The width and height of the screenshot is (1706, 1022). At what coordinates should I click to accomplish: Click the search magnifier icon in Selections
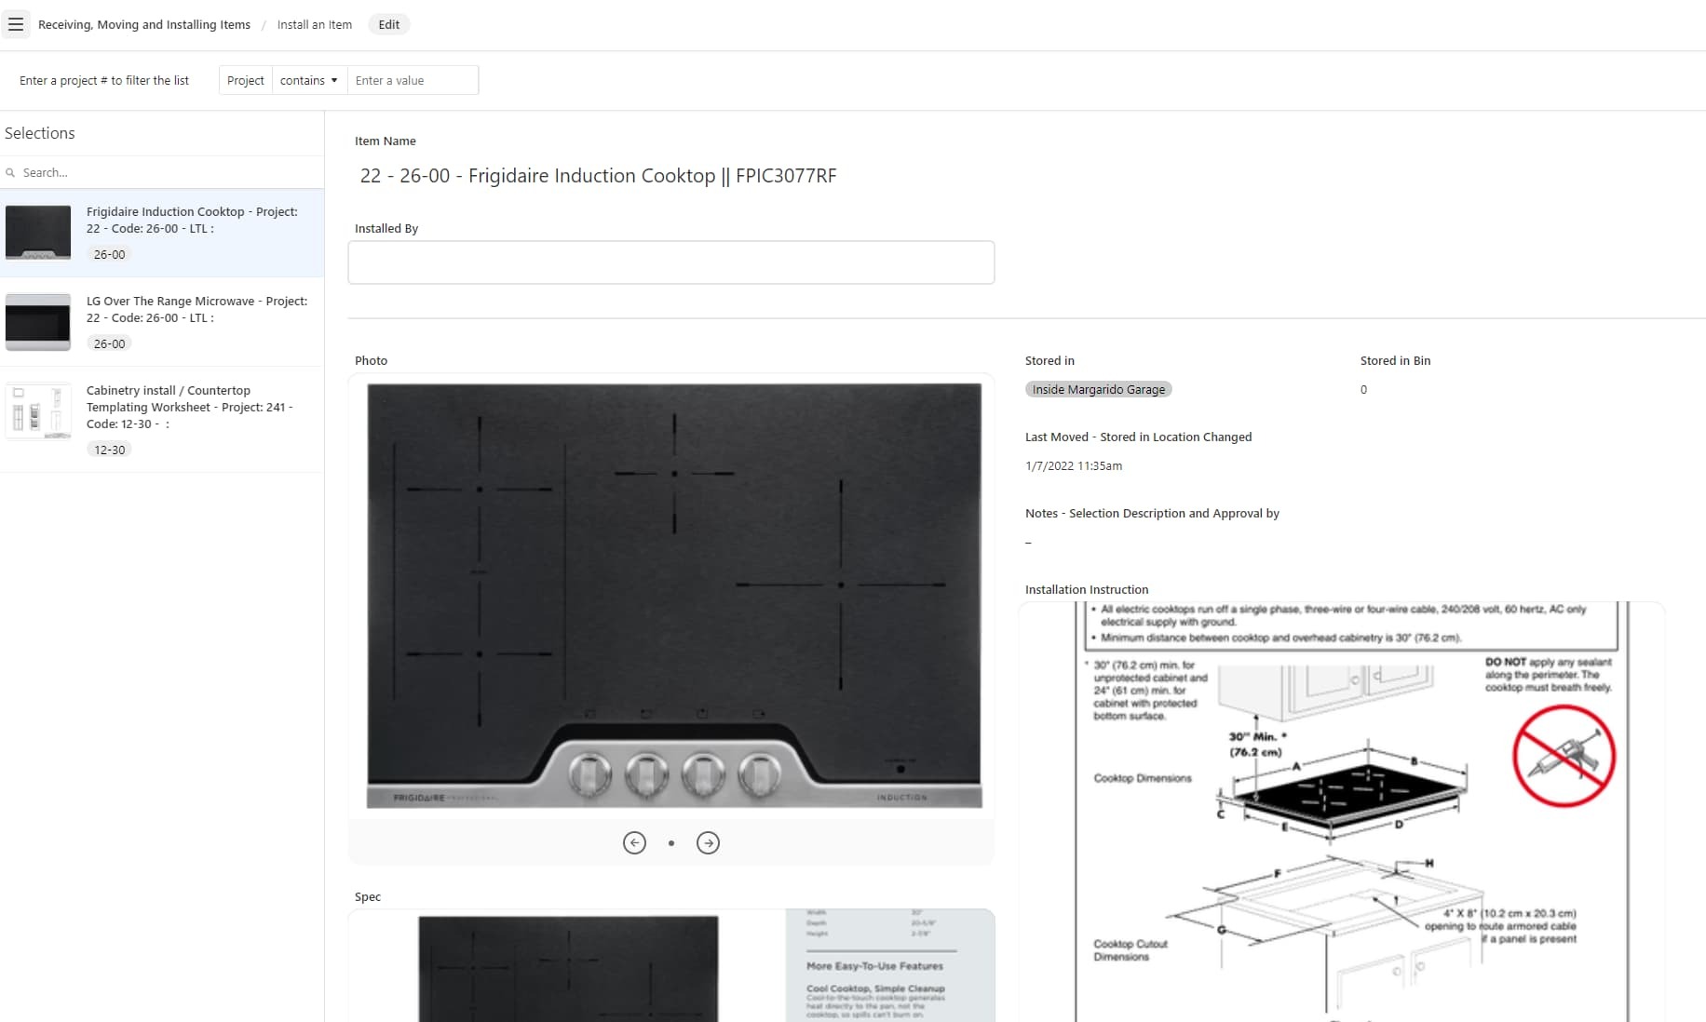coord(10,173)
